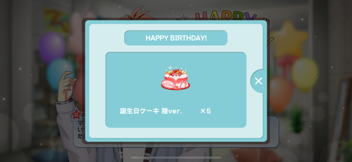
Task: Tap the birthday cake item icon
Action: 176,78
